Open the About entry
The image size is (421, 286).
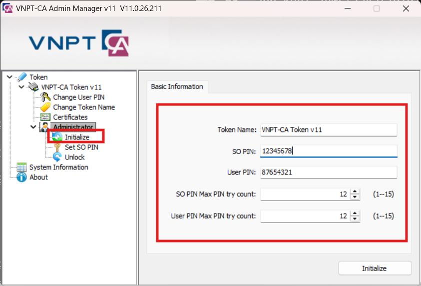[x=38, y=177]
